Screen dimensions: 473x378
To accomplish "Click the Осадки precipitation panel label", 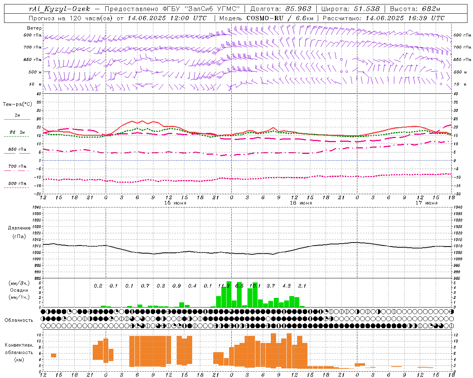I will [x=19, y=290].
